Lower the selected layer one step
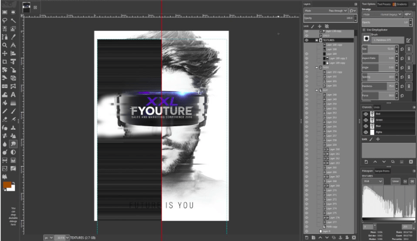417x241 pixels. click(x=327, y=237)
